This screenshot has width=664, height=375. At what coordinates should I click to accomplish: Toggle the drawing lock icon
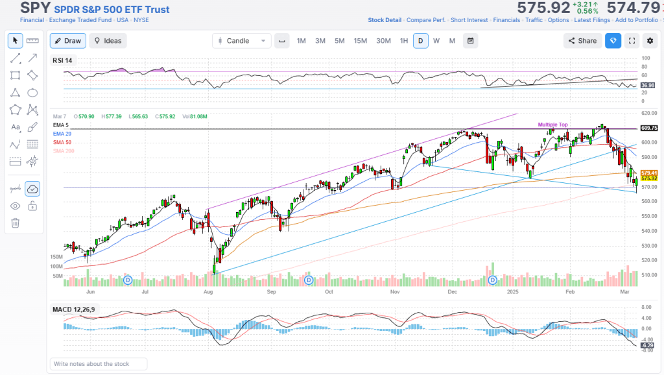coord(32,206)
